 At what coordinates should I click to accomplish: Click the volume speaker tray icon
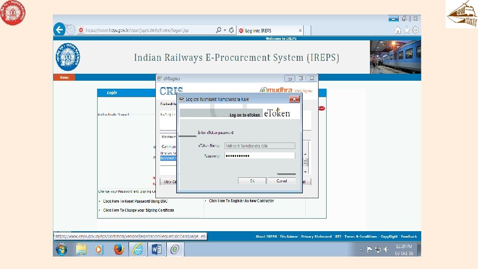coord(386,250)
